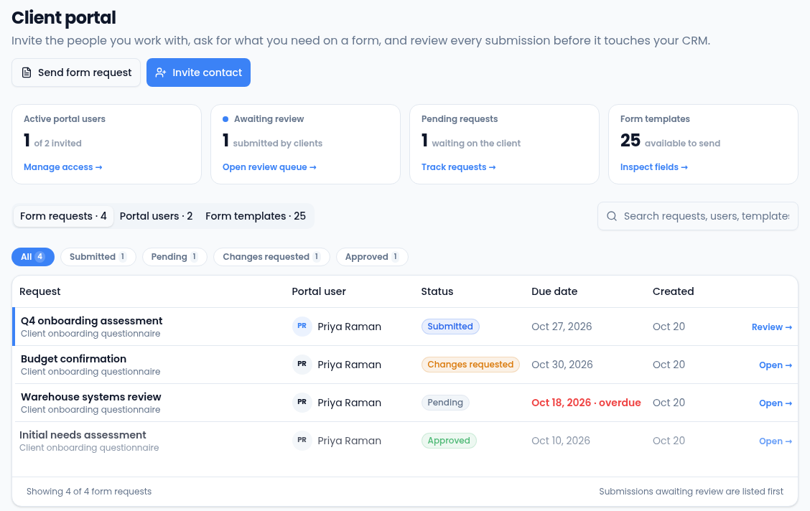Viewport: 810px width, 511px height.
Task: Open the review queue link
Action: [269, 167]
